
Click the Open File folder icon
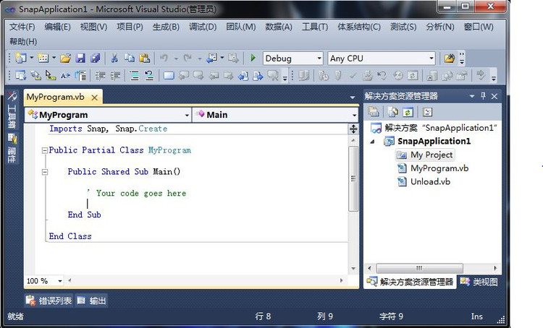pyautogui.click(x=65, y=59)
